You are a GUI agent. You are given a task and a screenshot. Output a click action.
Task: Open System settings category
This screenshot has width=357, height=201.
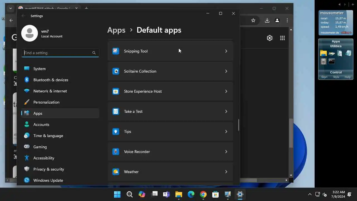click(x=60, y=69)
